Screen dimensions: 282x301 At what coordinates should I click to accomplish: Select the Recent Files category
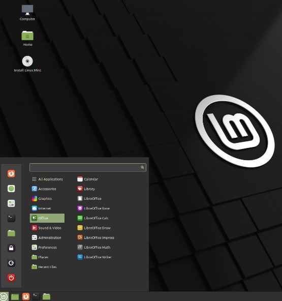pos(47,267)
